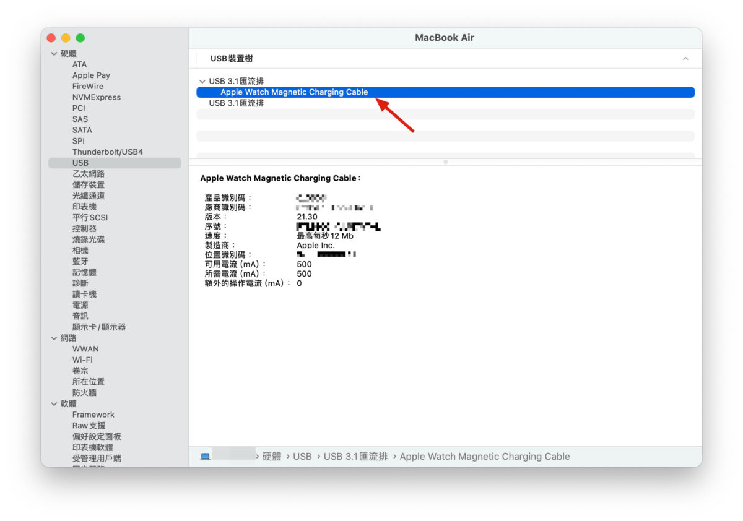Screen dimensions: 743x521
Task: Select NVMExpress in the sidebar
Action: pos(96,97)
